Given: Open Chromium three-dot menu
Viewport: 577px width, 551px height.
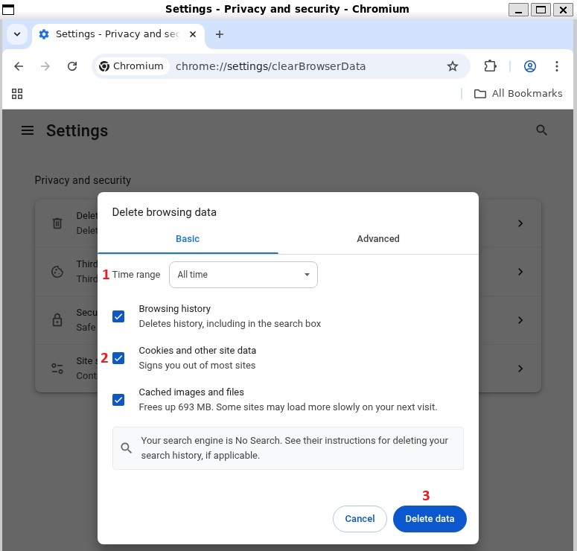Looking at the screenshot, I should click(557, 66).
